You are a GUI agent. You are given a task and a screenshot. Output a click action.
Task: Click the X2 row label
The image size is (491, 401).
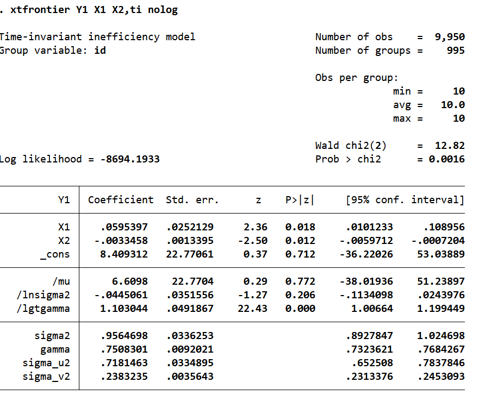pos(64,241)
